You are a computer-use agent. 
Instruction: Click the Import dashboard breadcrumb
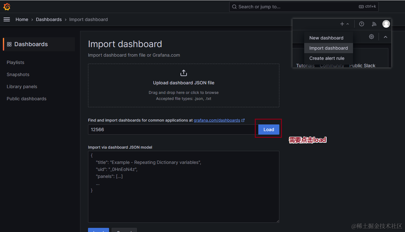click(89, 19)
